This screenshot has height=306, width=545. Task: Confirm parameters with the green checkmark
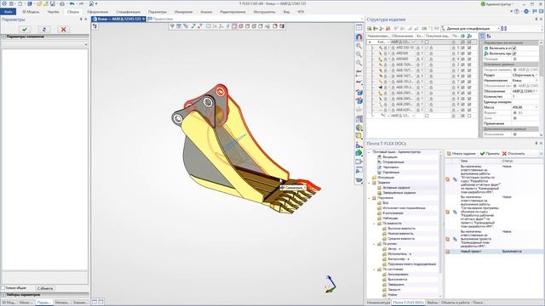[25, 30]
